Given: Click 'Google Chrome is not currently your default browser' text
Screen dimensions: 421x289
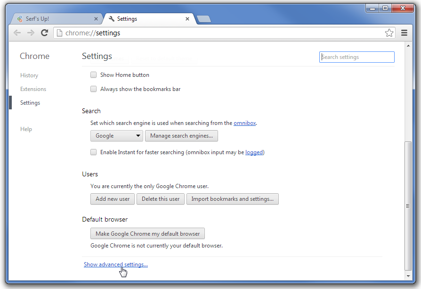Looking at the screenshot, I should pyautogui.click(x=156, y=246).
